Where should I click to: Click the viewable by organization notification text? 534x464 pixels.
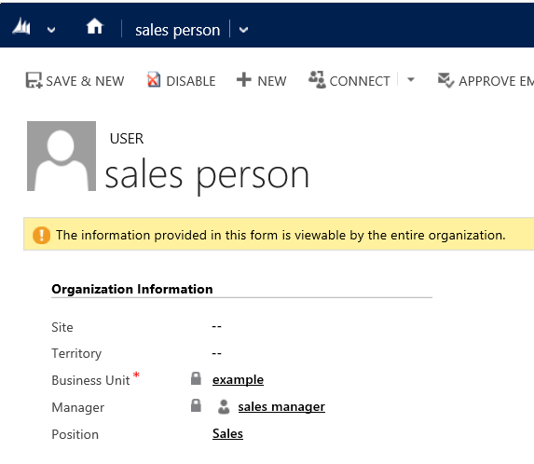[281, 235]
